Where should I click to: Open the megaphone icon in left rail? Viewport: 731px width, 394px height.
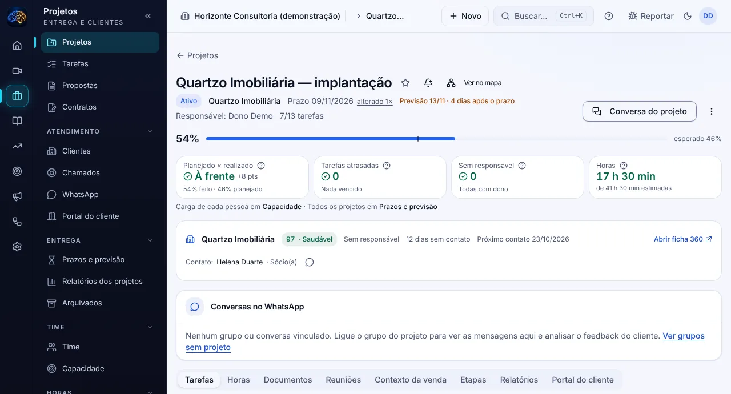pos(17,196)
